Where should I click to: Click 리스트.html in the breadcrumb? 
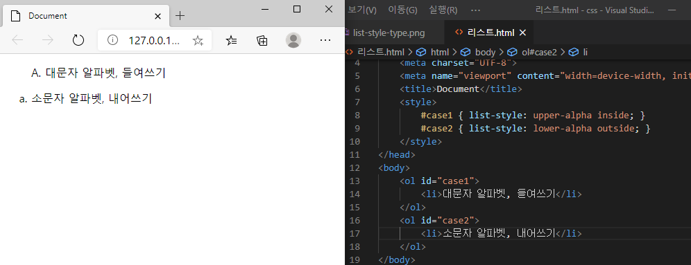pos(381,53)
